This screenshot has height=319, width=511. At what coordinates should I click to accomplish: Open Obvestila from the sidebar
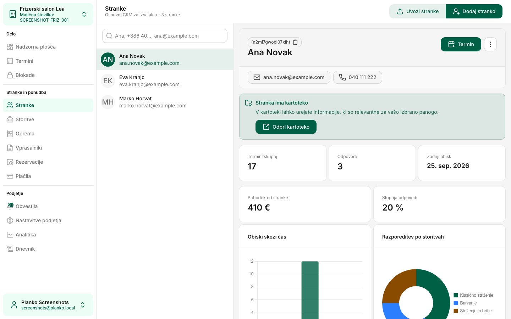pyautogui.click(x=48, y=206)
